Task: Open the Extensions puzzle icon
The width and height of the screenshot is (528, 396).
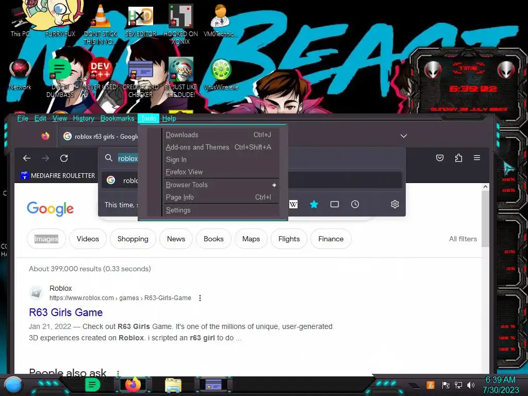Action: [458, 158]
